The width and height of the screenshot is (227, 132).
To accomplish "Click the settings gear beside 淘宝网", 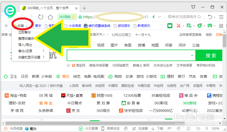I will click(x=68, y=65).
